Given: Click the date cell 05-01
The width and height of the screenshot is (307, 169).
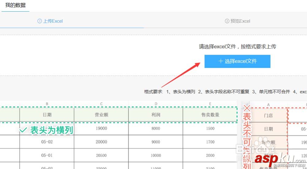Looking at the screenshot, I should point(47,155).
